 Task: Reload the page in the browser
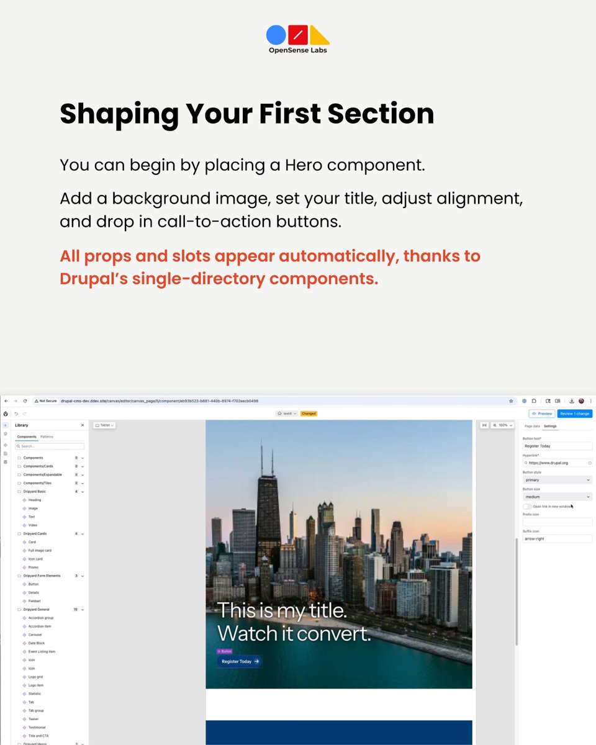[25, 401]
